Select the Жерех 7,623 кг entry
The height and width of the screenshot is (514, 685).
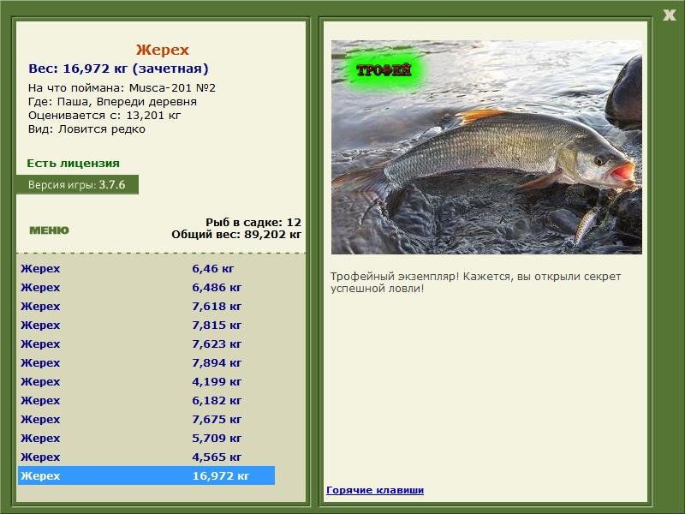pos(146,344)
